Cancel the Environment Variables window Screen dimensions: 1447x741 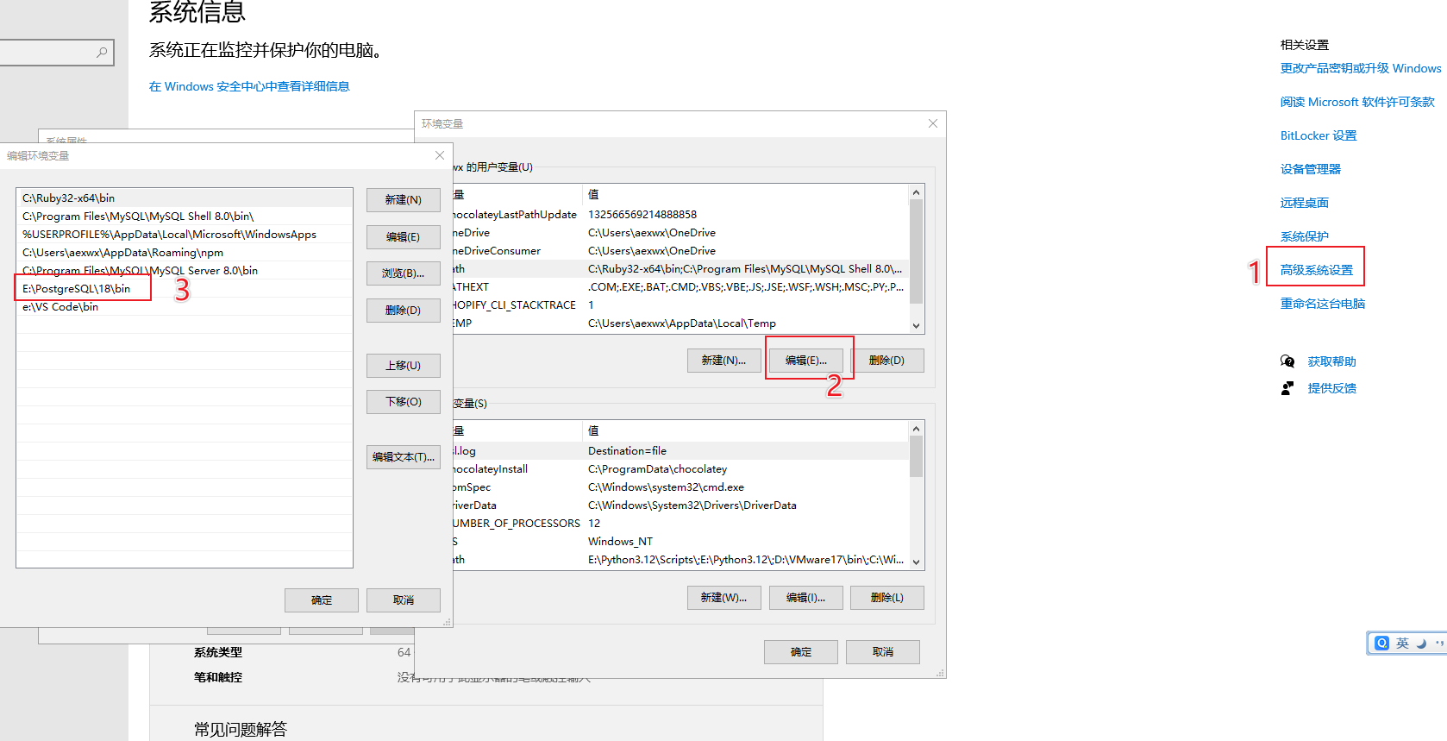883,652
